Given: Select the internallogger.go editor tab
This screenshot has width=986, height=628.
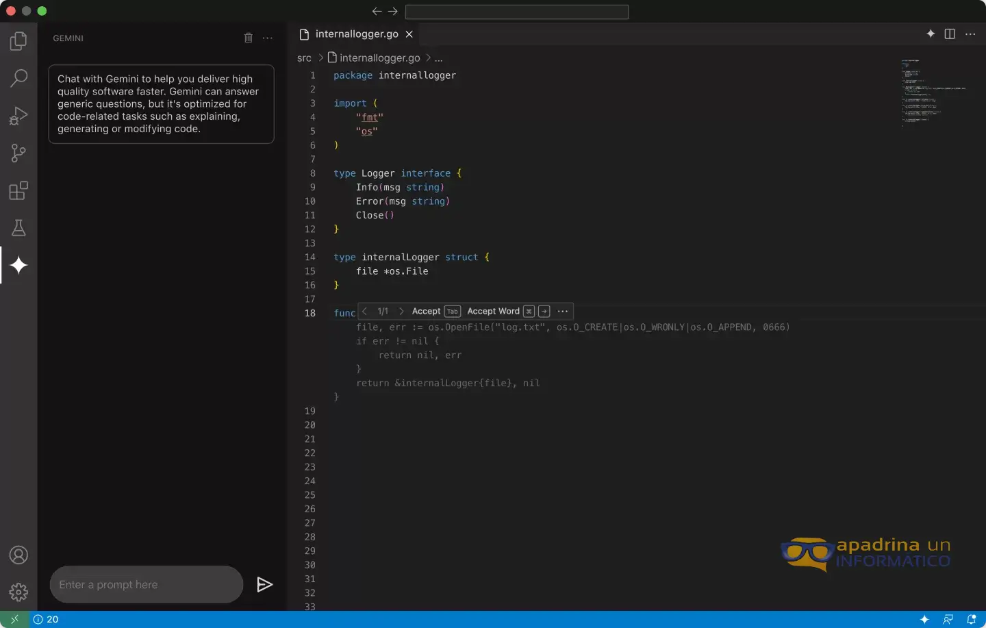Looking at the screenshot, I should [357, 34].
